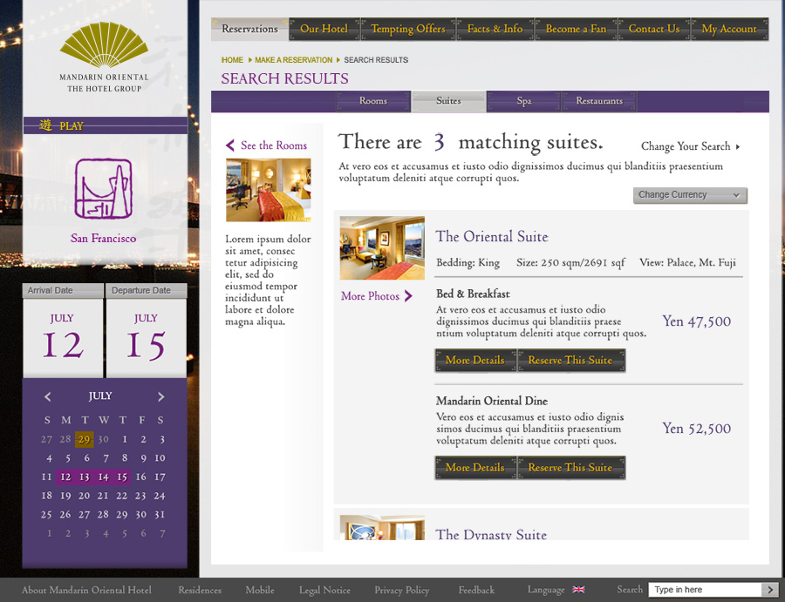
Task: Click back arrow beside See the Rooms
Action: [230, 145]
